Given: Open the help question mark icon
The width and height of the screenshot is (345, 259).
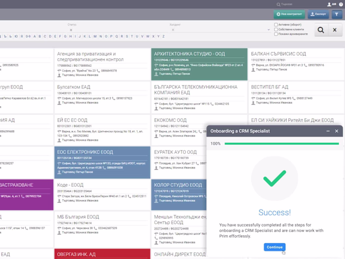Looking at the screenshot, I should [x=341, y=4].
